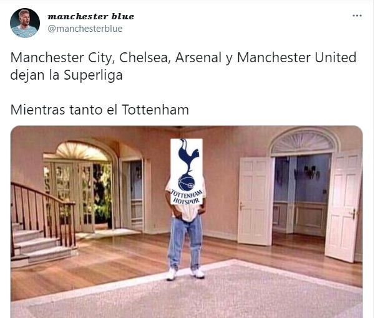This screenshot has height=318, width=375.
Task: Click the white sneakers in the photo
Action: (185, 273)
